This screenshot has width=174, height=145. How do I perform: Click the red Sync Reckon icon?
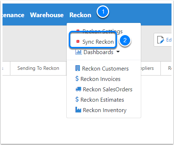coord(78,41)
